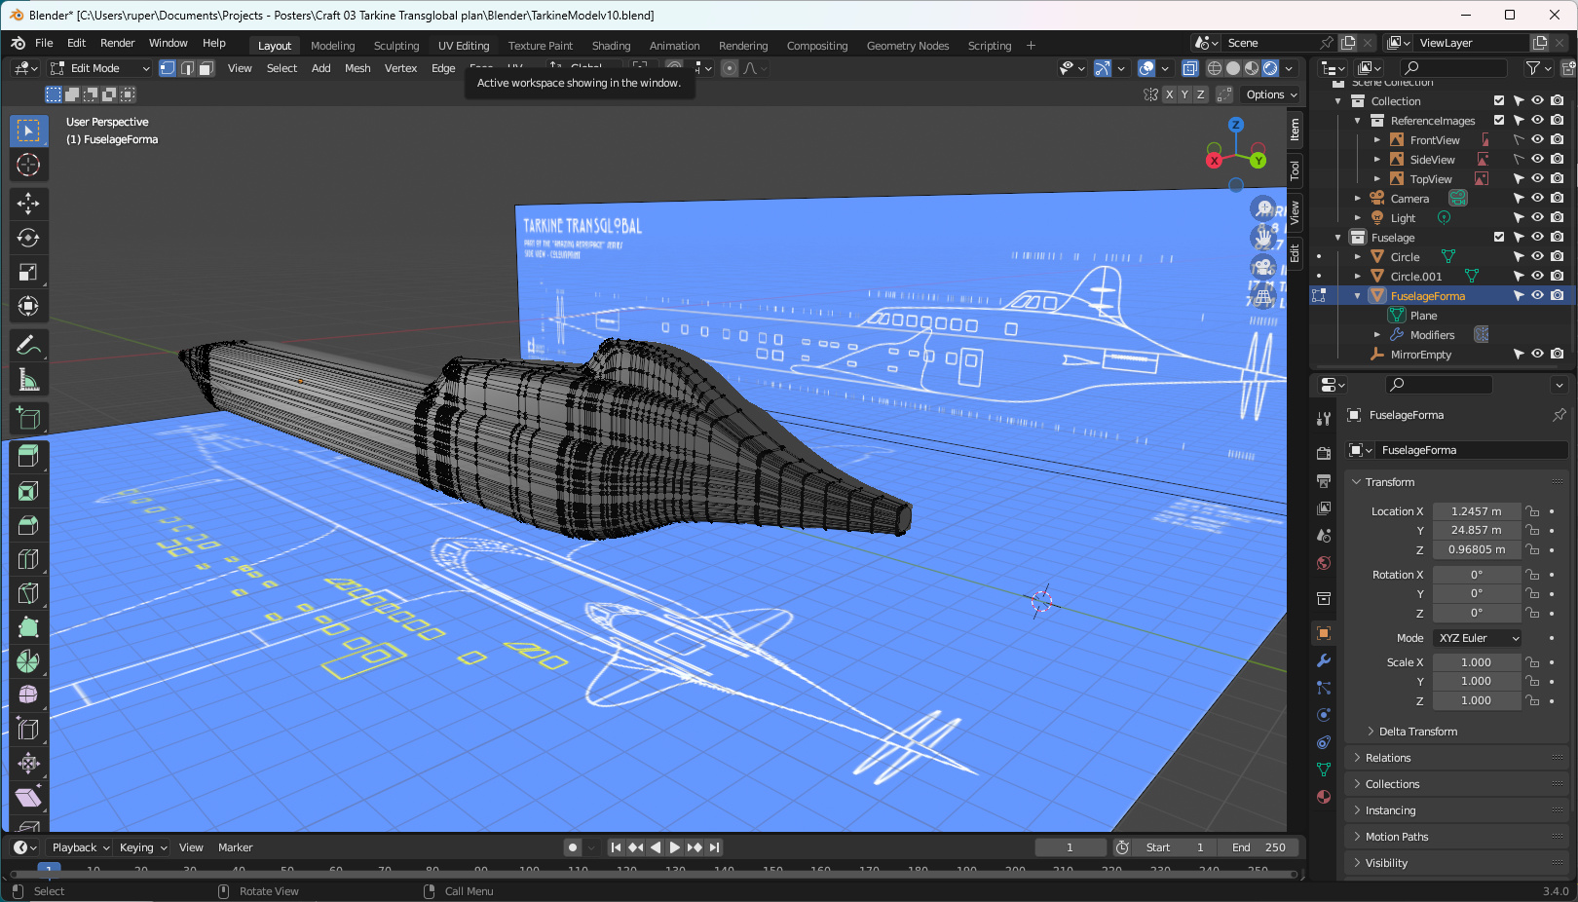Open the Options dropdown in viewport
The width and height of the screenshot is (1578, 902).
1271,94
